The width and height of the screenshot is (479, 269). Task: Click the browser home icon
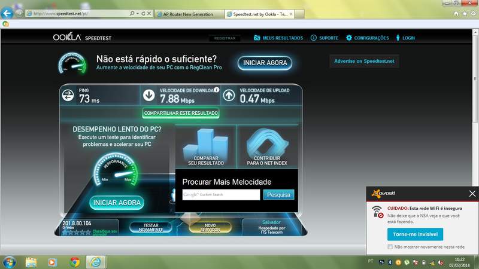456,13
